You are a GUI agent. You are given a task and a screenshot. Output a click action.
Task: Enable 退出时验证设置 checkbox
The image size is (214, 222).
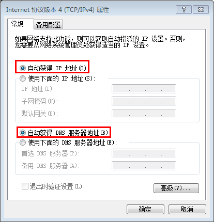pyautogui.click(x=25, y=186)
